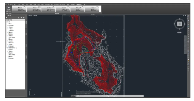Collapse the 数据快捷方式 (Data Shortcuts) node
This screenshot has height=101, width=194.
[7, 48]
